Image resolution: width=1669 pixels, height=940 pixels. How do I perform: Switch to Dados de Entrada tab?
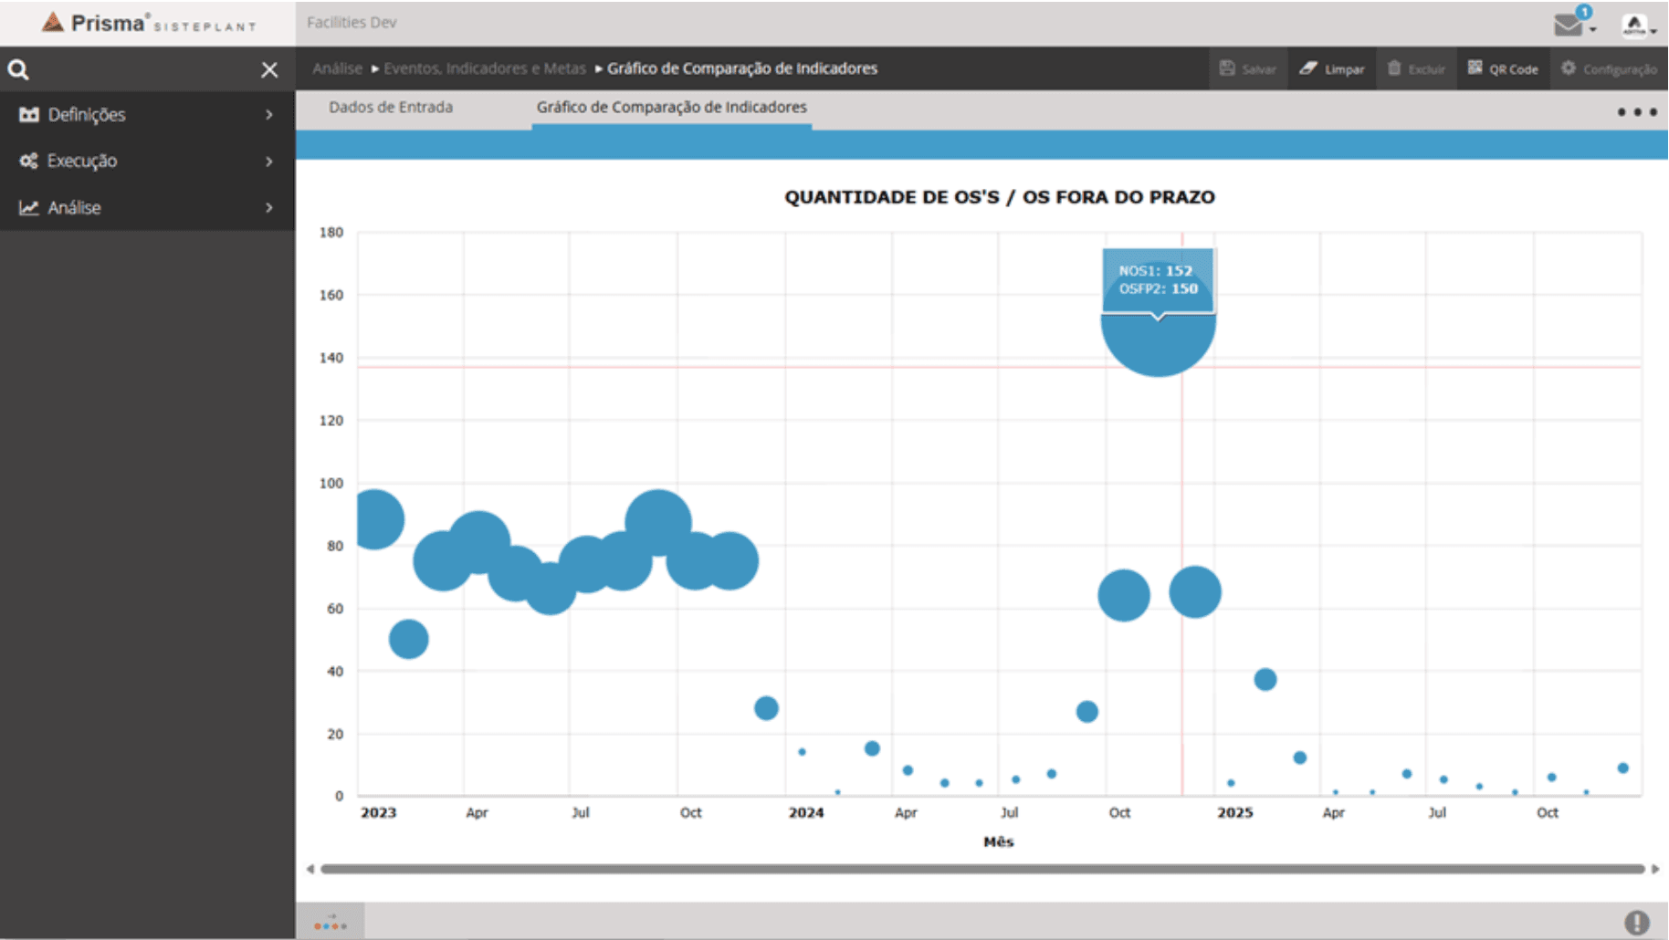pos(391,107)
